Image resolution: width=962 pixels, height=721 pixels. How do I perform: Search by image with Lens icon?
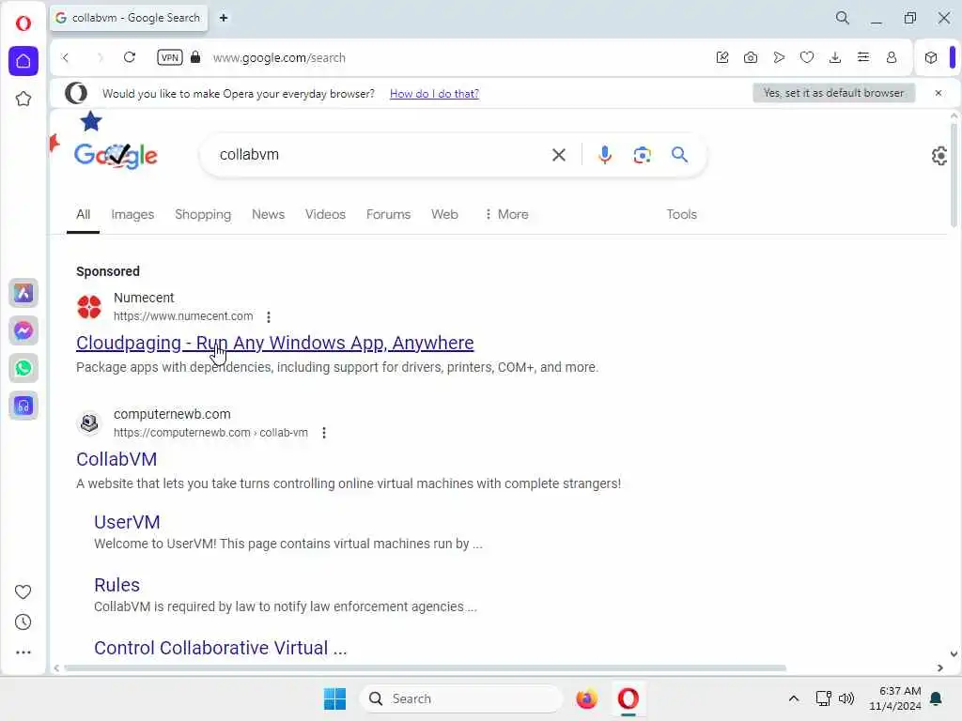[642, 155]
